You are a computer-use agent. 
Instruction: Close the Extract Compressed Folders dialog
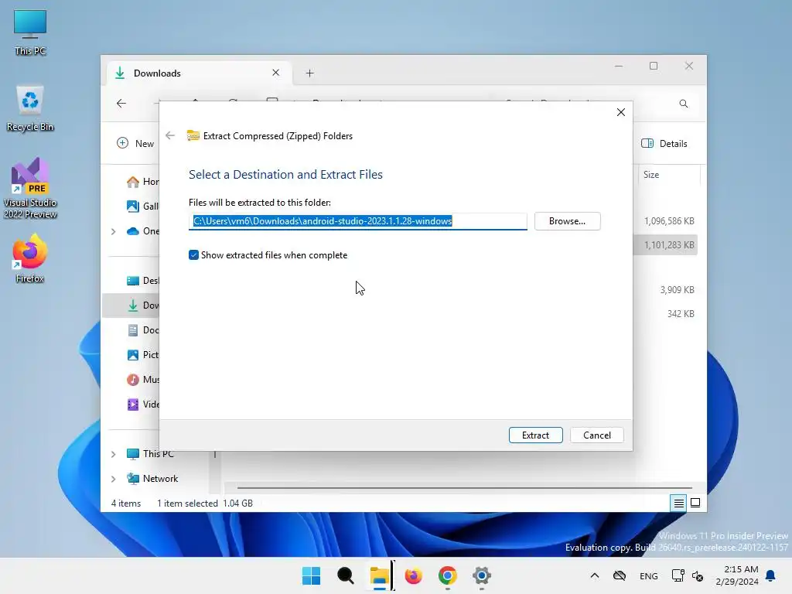pos(621,112)
